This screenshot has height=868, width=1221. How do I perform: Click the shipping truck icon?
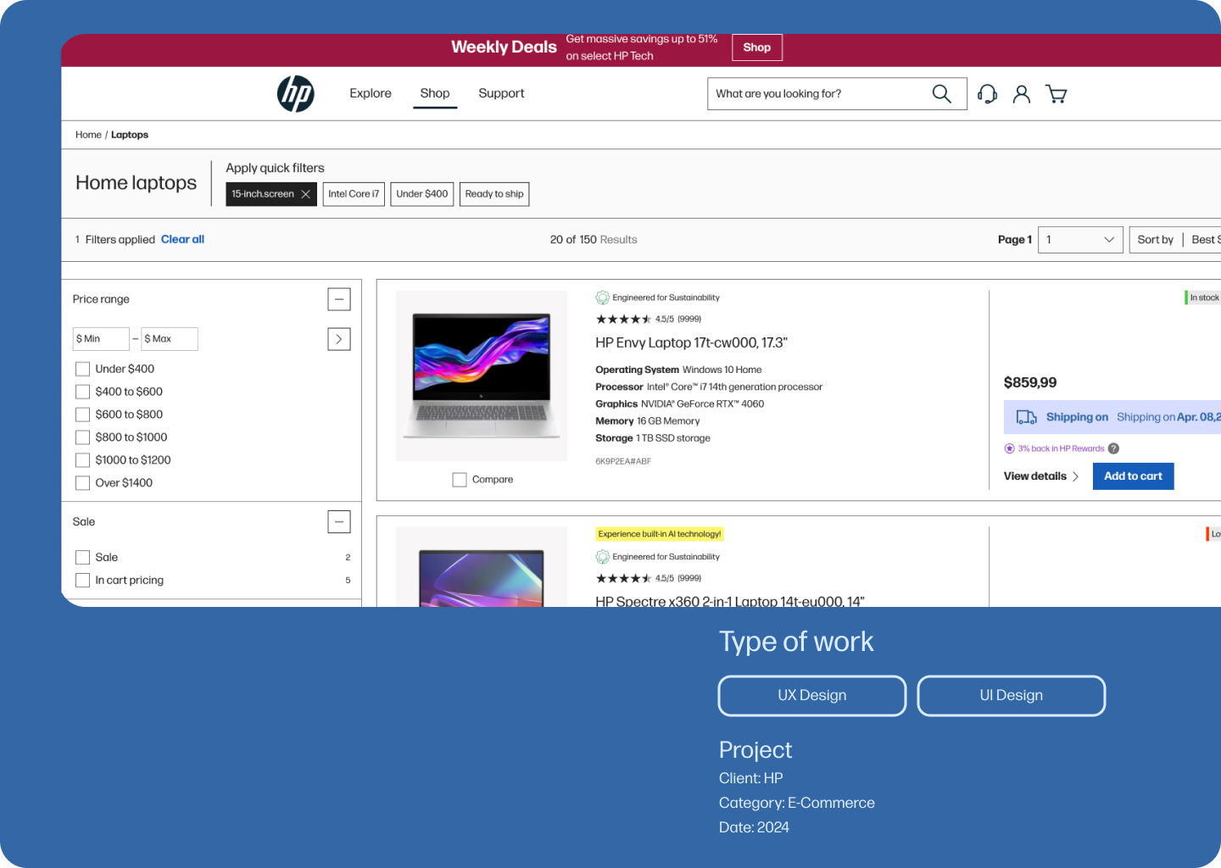pos(1027,417)
